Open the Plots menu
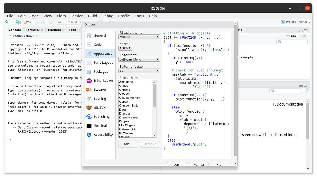The width and height of the screenshot is (317, 178). coord(61,16)
